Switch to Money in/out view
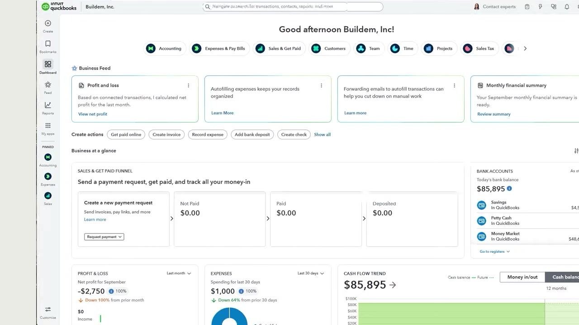The width and height of the screenshot is (579, 325). 522,277
